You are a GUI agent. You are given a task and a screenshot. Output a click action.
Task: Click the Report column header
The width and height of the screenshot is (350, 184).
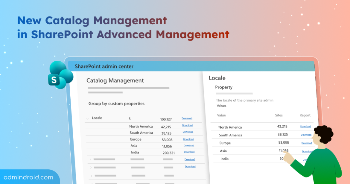point(305,115)
